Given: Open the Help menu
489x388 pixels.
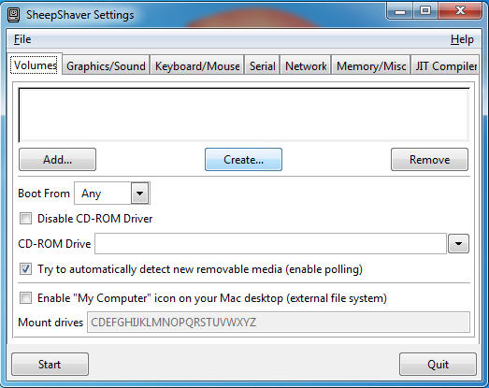Looking at the screenshot, I should [x=462, y=39].
